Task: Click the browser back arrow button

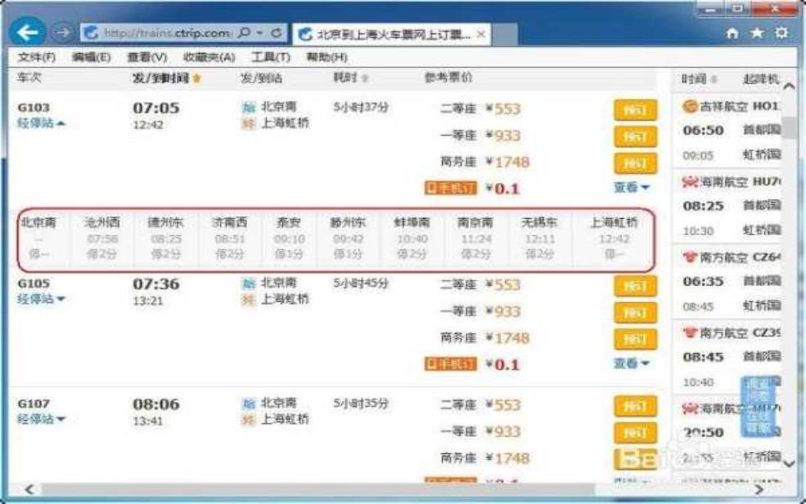Action: [x=27, y=33]
